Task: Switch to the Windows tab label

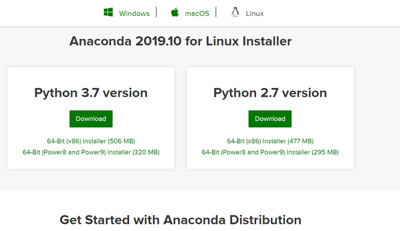Action: (134, 13)
